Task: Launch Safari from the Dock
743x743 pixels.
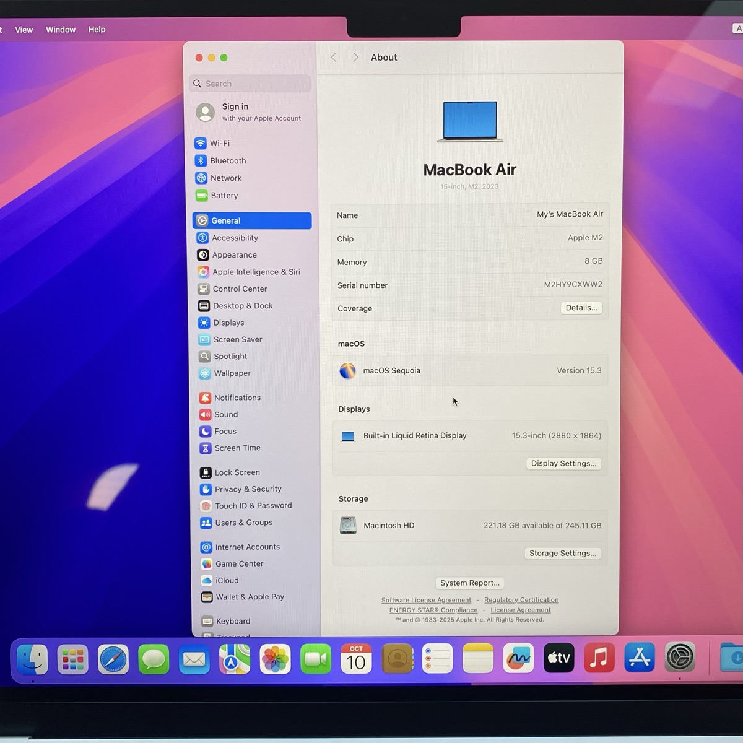Action: tap(113, 659)
